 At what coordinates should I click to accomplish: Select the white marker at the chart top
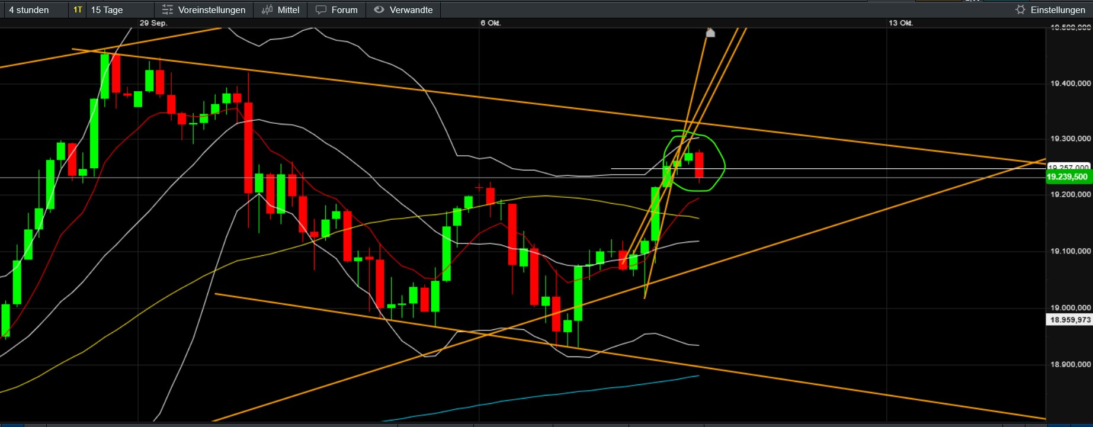710,33
